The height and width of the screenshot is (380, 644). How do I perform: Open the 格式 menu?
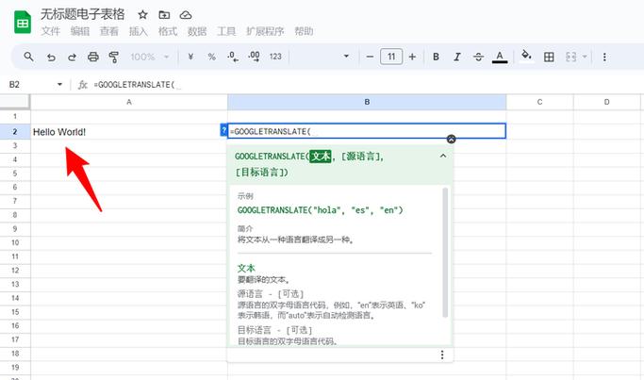pos(168,31)
